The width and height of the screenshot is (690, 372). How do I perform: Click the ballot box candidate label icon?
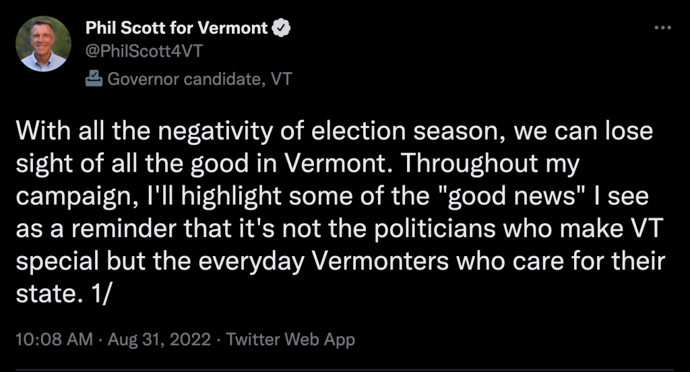click(94, 79)
